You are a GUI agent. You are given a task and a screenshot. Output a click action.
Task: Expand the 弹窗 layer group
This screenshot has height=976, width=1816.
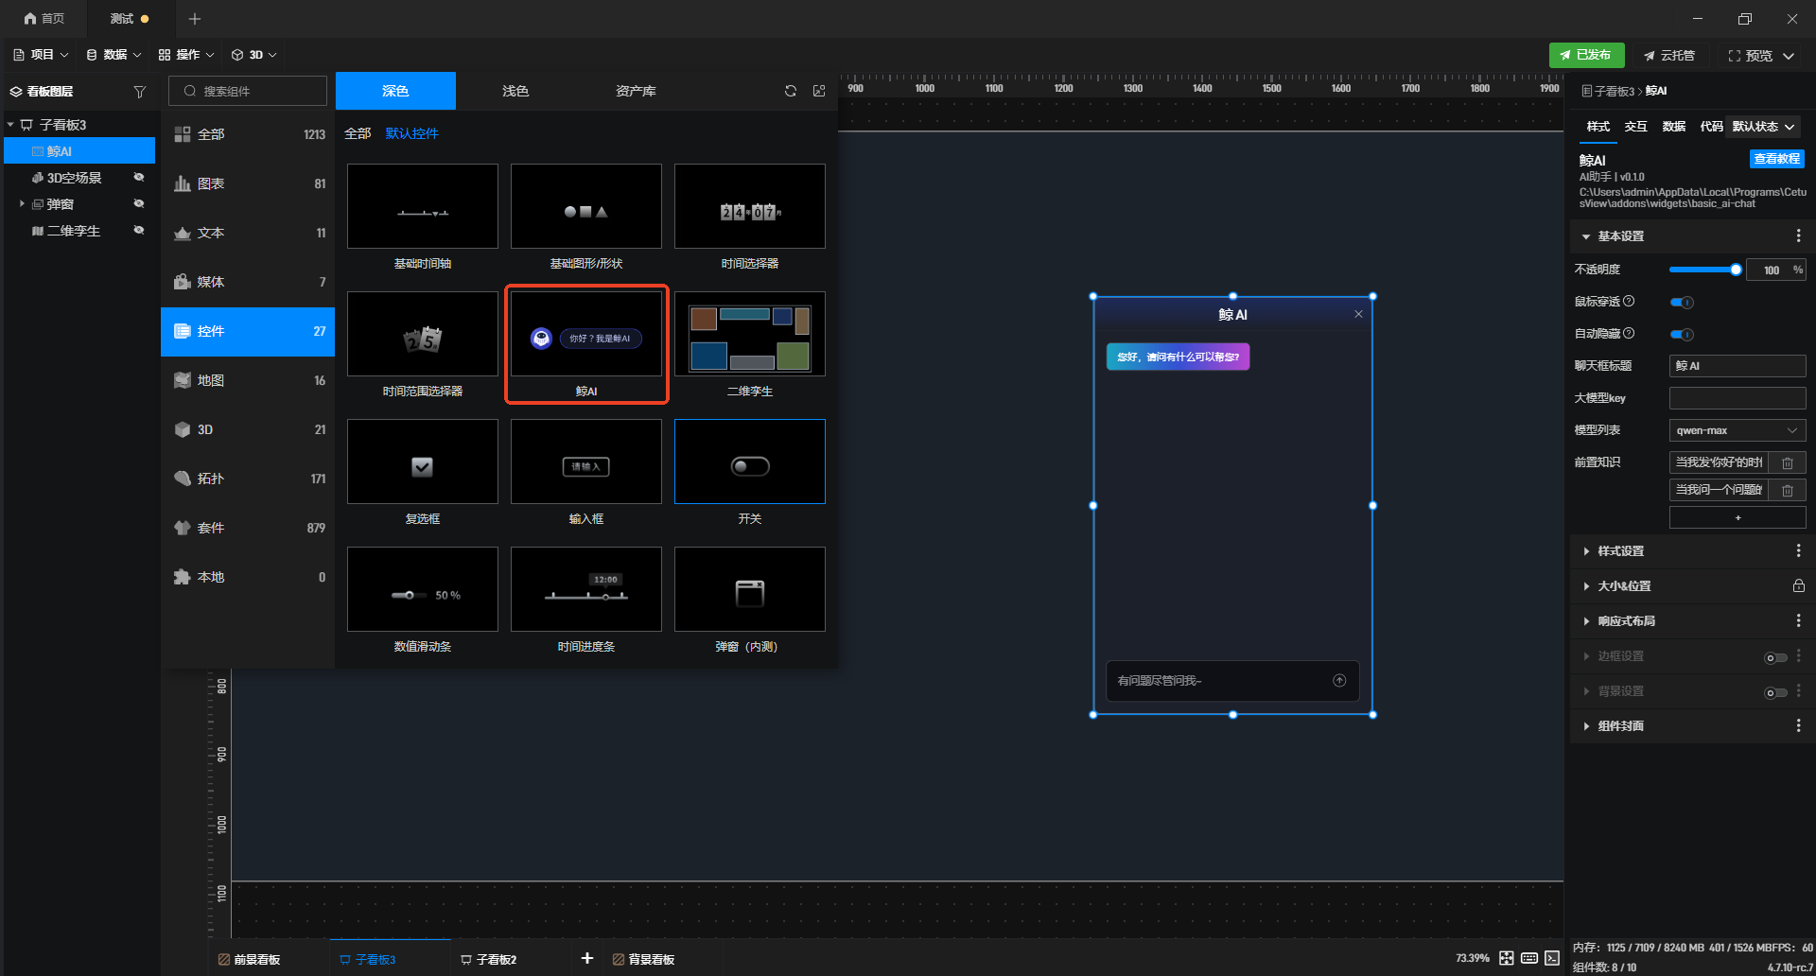click(22, 203)
